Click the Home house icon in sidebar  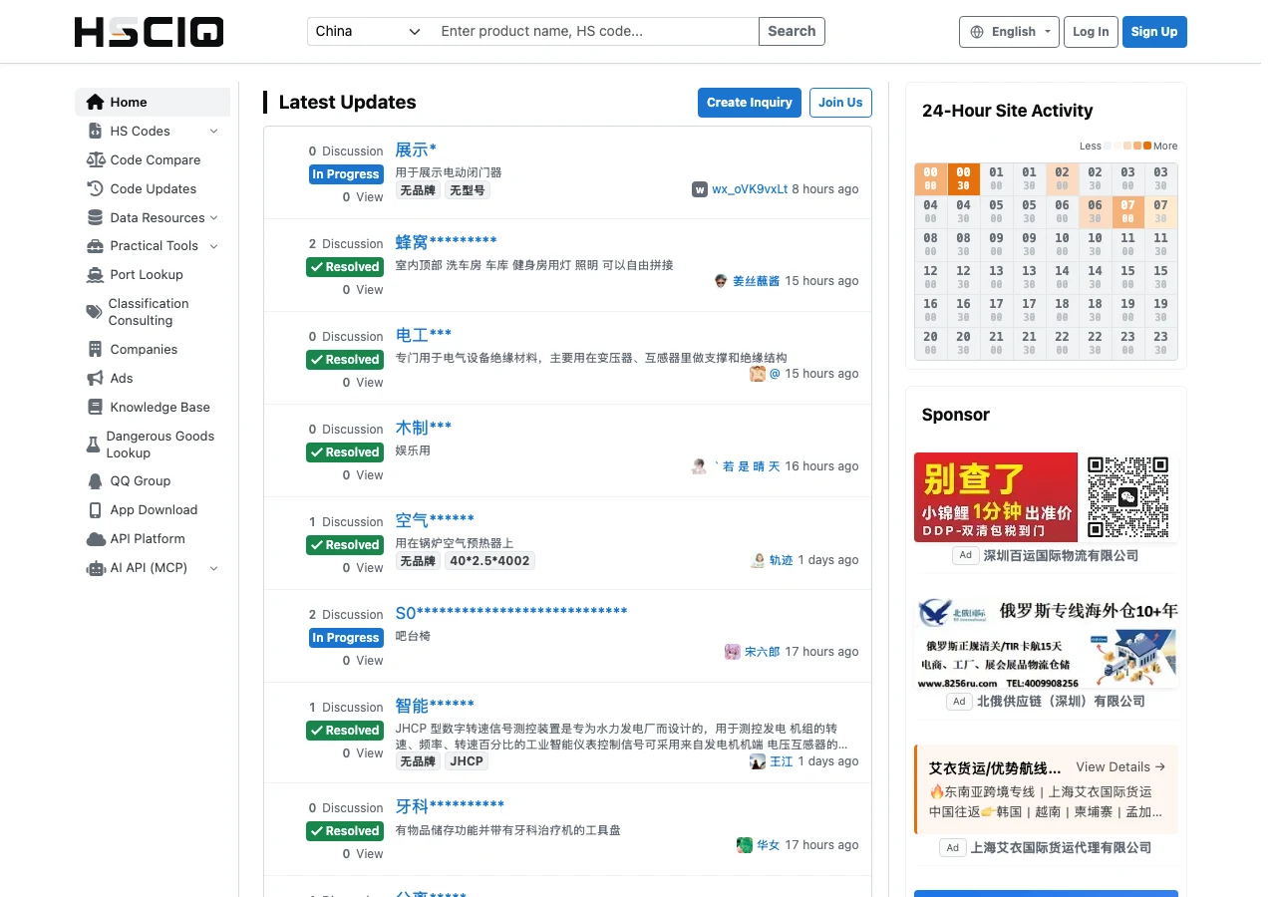96,102
